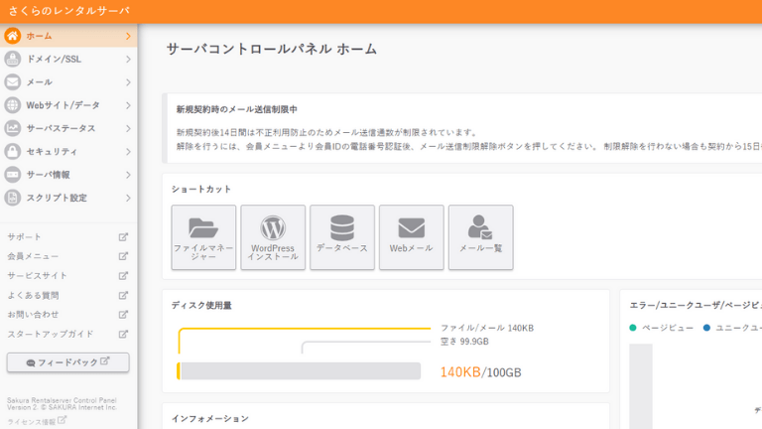Open the データベース shortcut
The height and width of the screenshot is (429, 762).
tap(342, 237)
